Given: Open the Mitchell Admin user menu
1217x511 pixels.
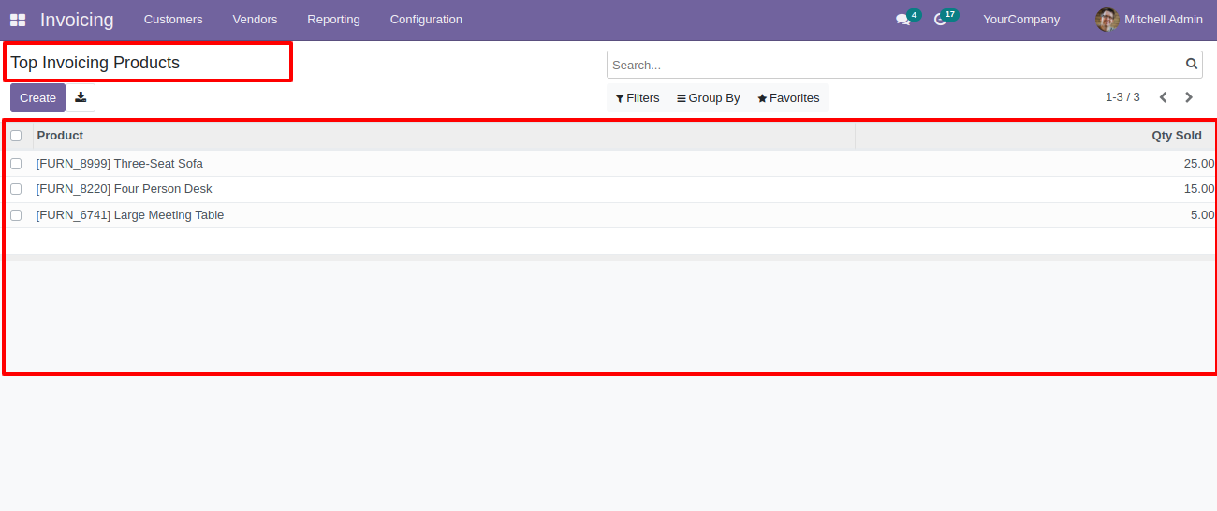Looking at the screenshot, I should pyautogui.click(x=1150, y=20).
